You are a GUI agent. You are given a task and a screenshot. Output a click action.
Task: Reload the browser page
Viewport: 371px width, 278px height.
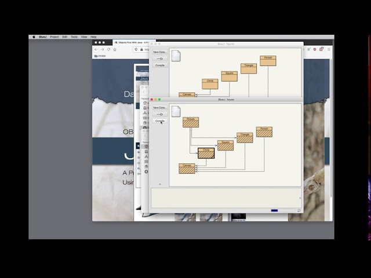108,49
